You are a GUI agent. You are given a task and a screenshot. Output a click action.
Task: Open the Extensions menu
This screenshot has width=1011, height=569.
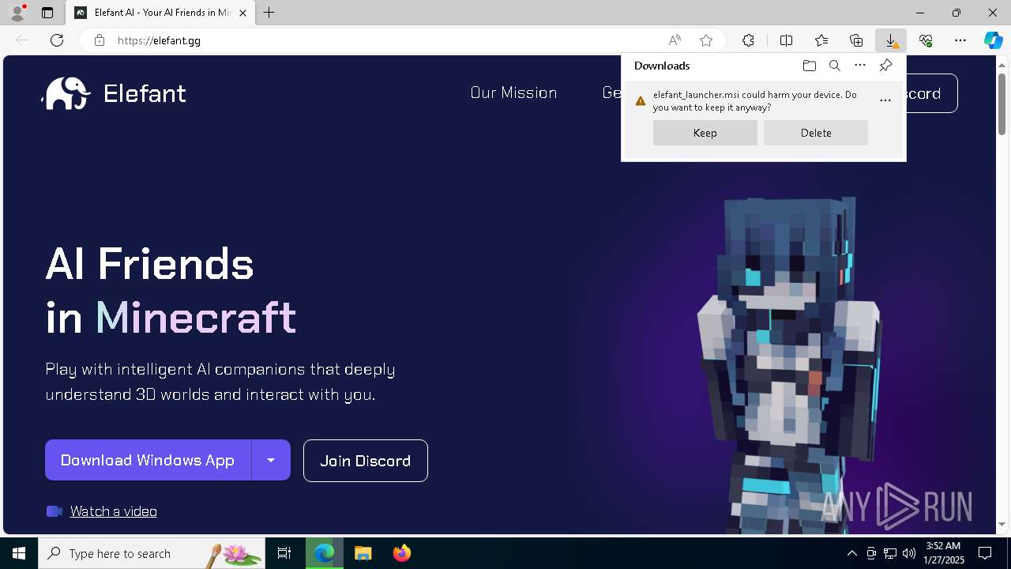[748, 40]
